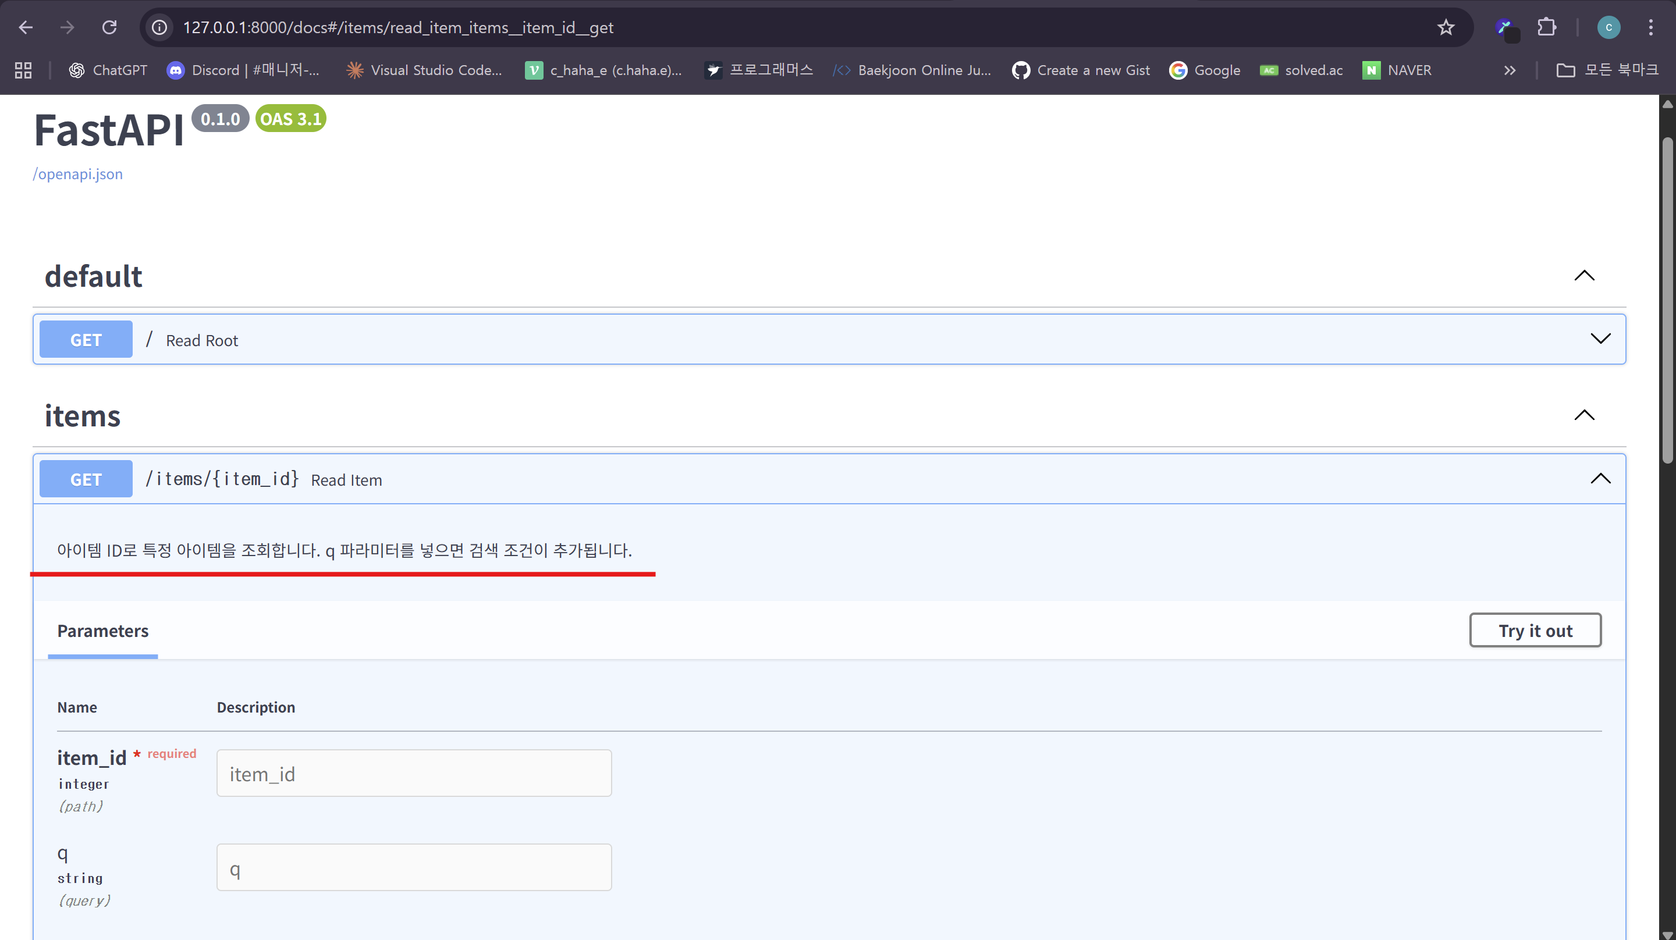This screenshot has height=940, width=1676.
Task: Open the browser extensions menu
Action: pos(1547,27)
